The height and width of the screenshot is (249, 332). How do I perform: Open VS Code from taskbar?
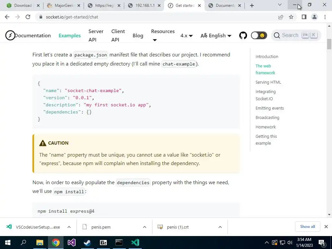135,243
